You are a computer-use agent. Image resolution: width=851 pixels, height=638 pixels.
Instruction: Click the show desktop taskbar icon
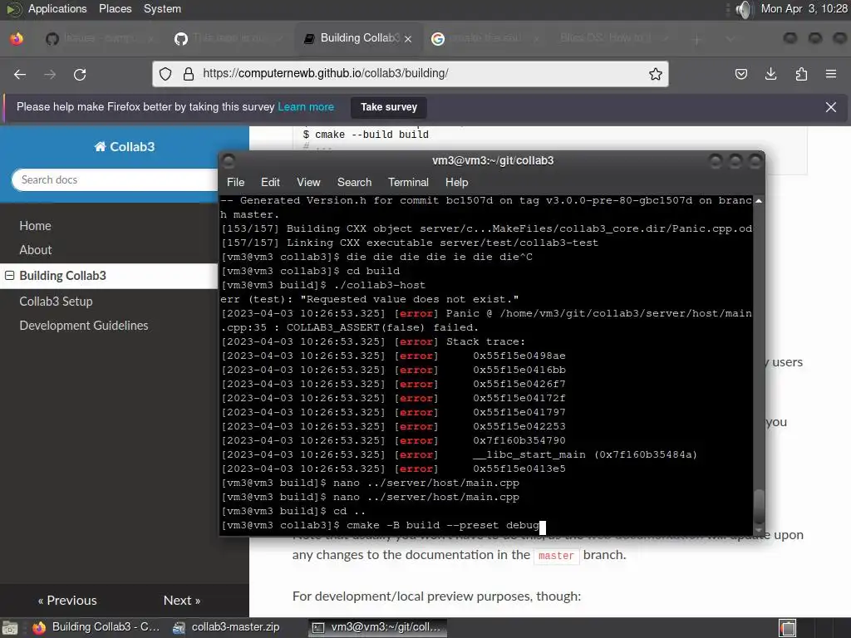[x=10, y=628]
